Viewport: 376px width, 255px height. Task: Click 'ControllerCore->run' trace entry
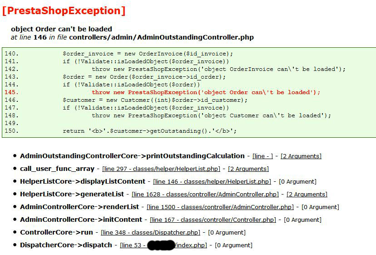pyautogui.click(x=57, y=232)
